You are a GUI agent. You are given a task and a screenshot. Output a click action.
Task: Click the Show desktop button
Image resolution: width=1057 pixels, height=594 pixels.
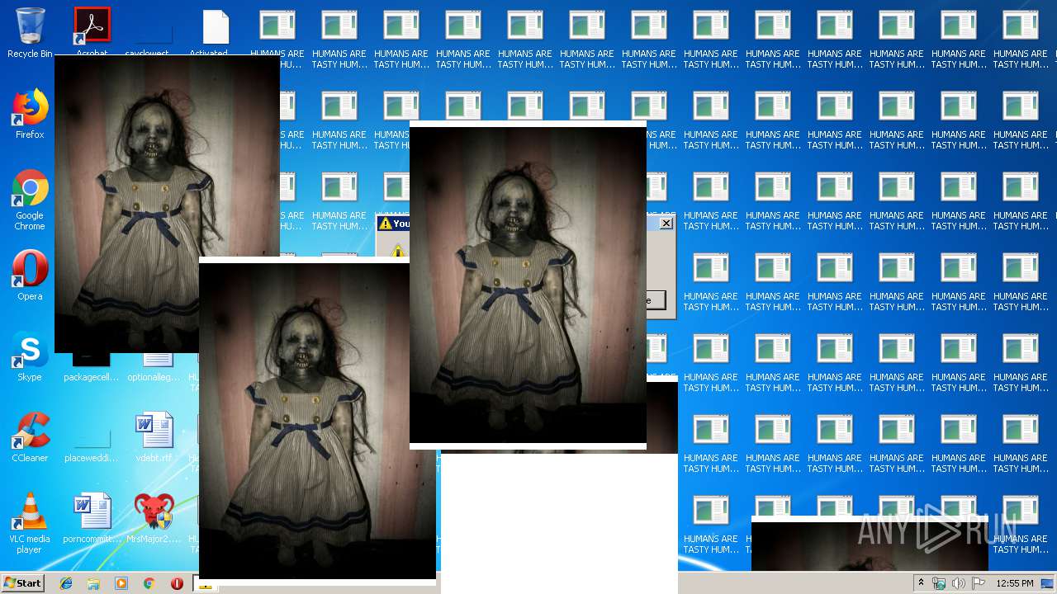1049,583
